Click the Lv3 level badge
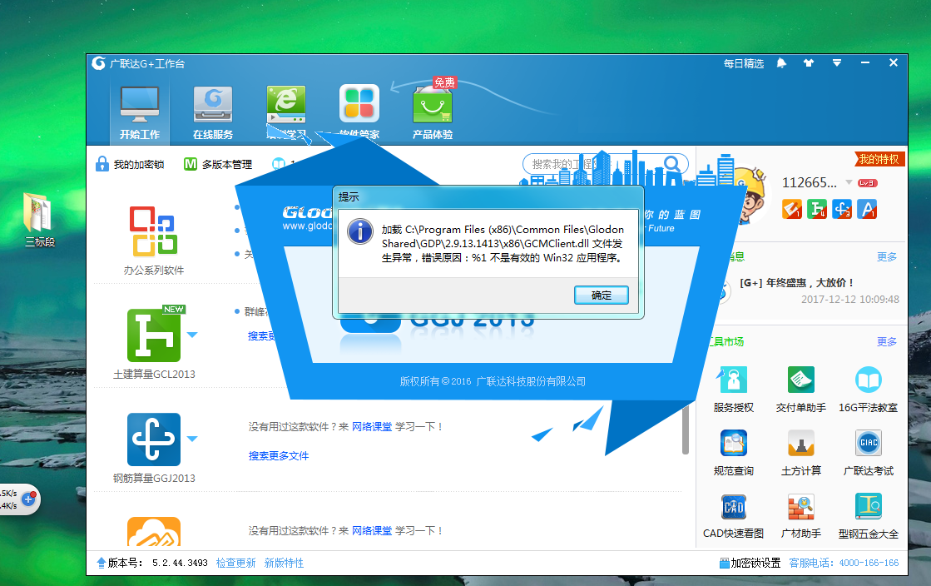 tap(868, 183)
